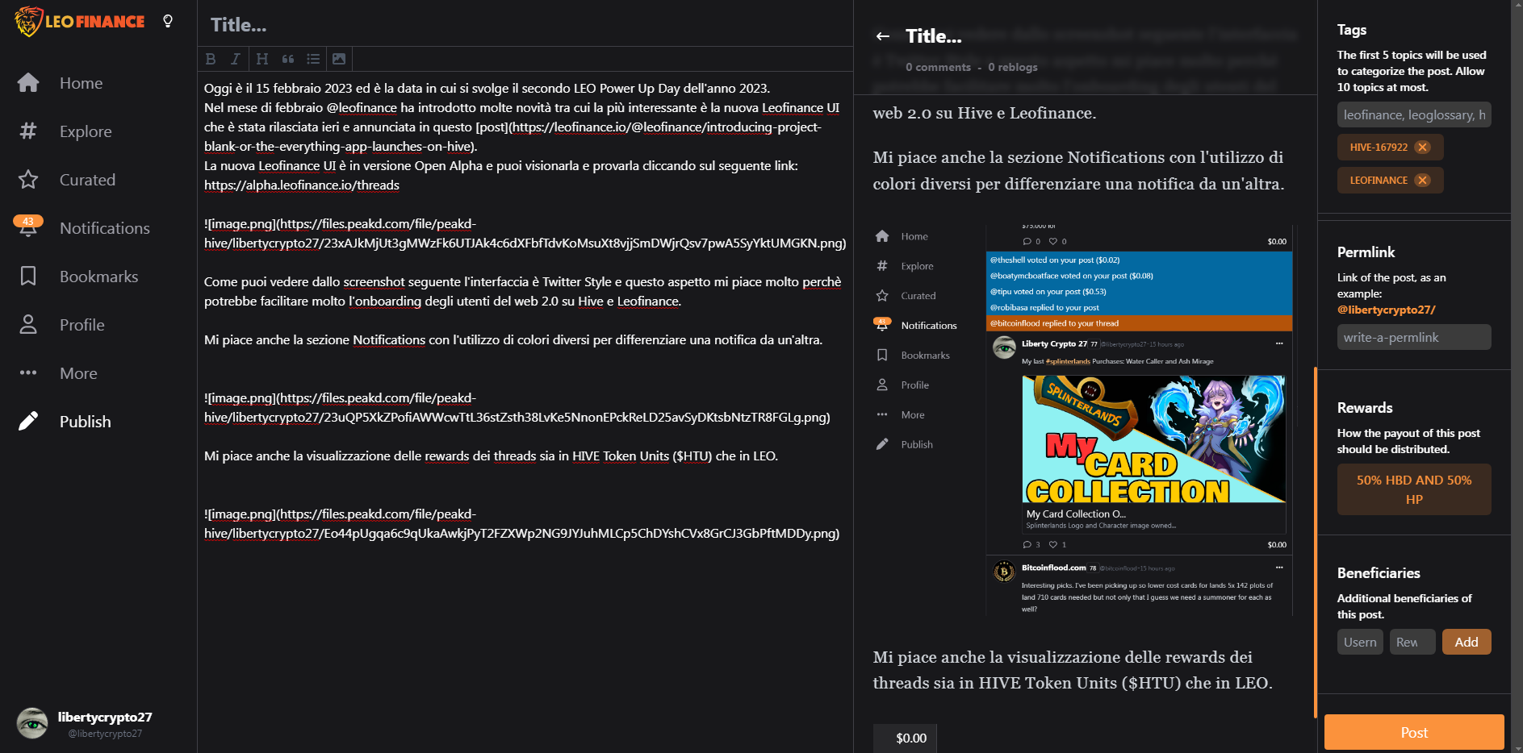Click the Curated star icon
Screen dimensions: 1523x753
pyautogui.click(x=28, y=179)
